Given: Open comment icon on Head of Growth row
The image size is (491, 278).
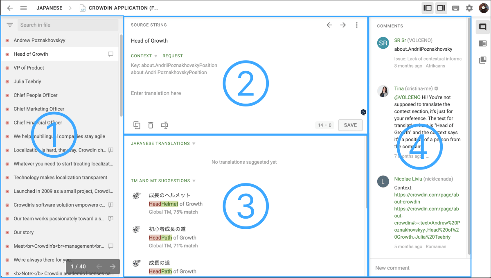Looking at the screenshot, I should pyautogui.click(x=110, y=54).
